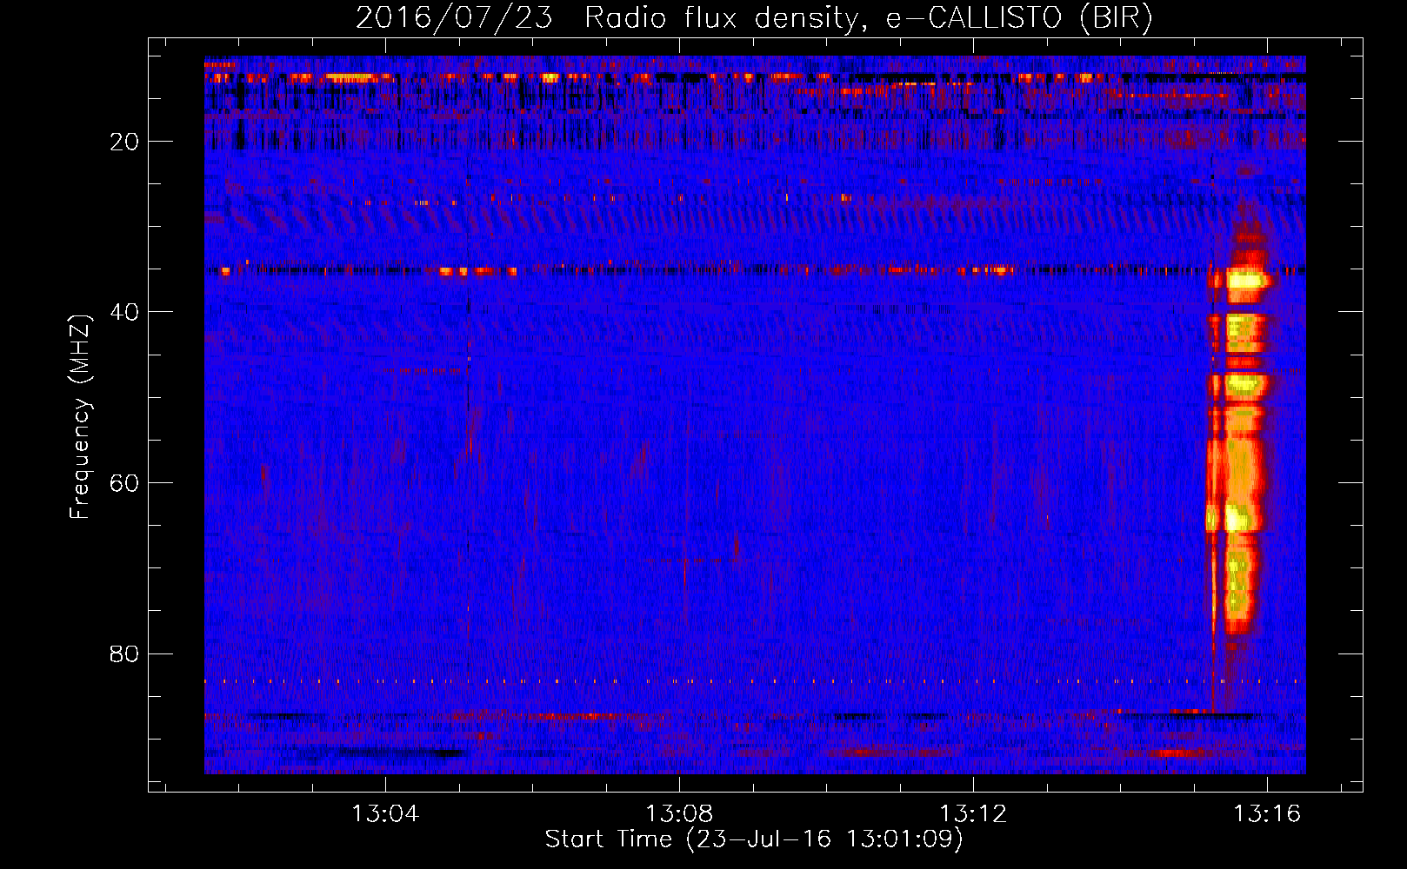Viewport: 1407px width, 869px height.
Task: Click the 13:16 time tick label
Action: tap(1267, 813)
